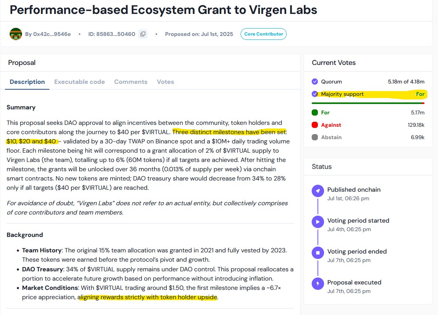Click the red Against vote dot

click(x=315, y=125)
